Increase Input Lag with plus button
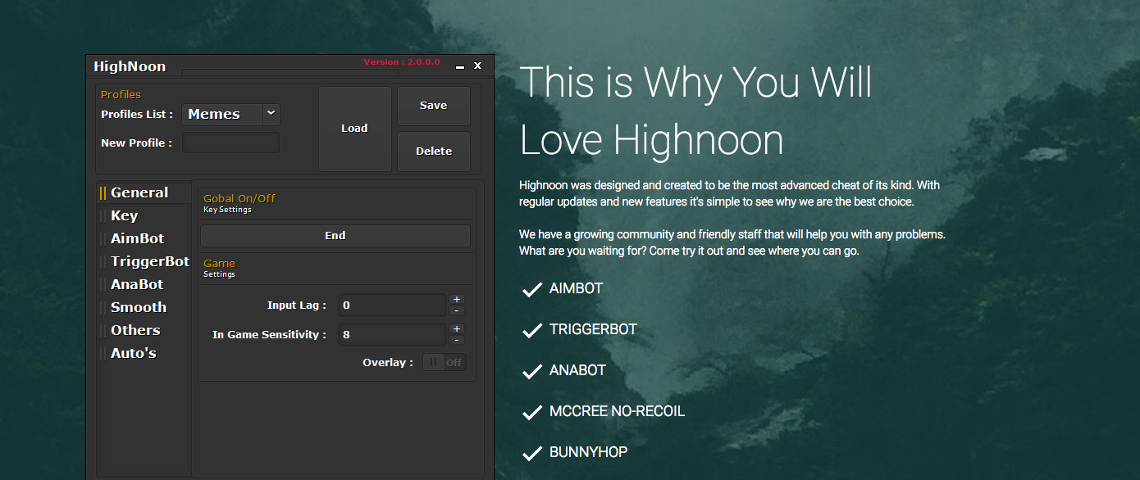1140x480 pixels. point(458,300)
